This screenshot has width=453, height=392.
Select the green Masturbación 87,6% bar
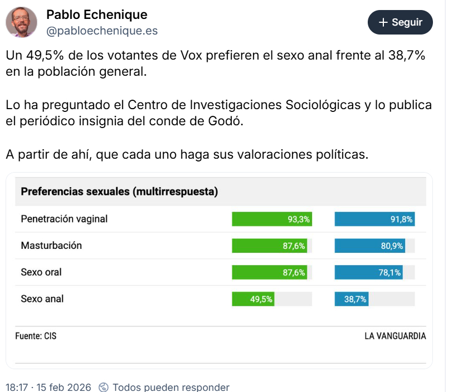point(269,246)
